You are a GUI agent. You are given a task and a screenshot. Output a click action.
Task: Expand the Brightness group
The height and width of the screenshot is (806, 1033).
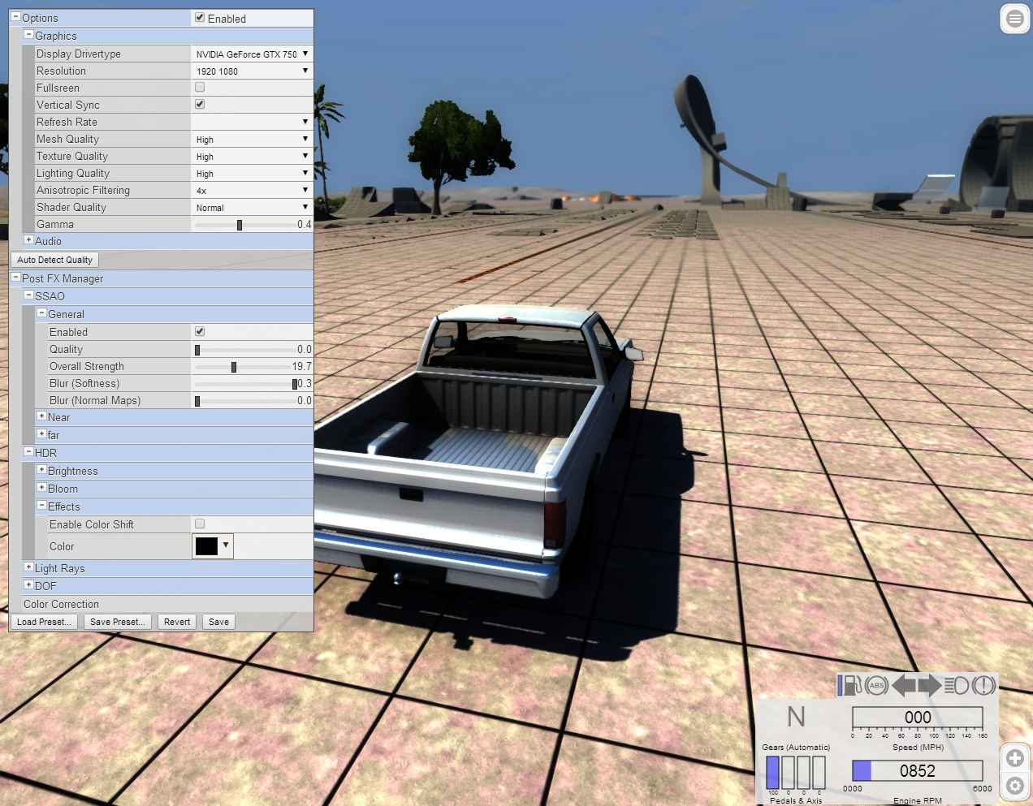click(x=41, y=469)
